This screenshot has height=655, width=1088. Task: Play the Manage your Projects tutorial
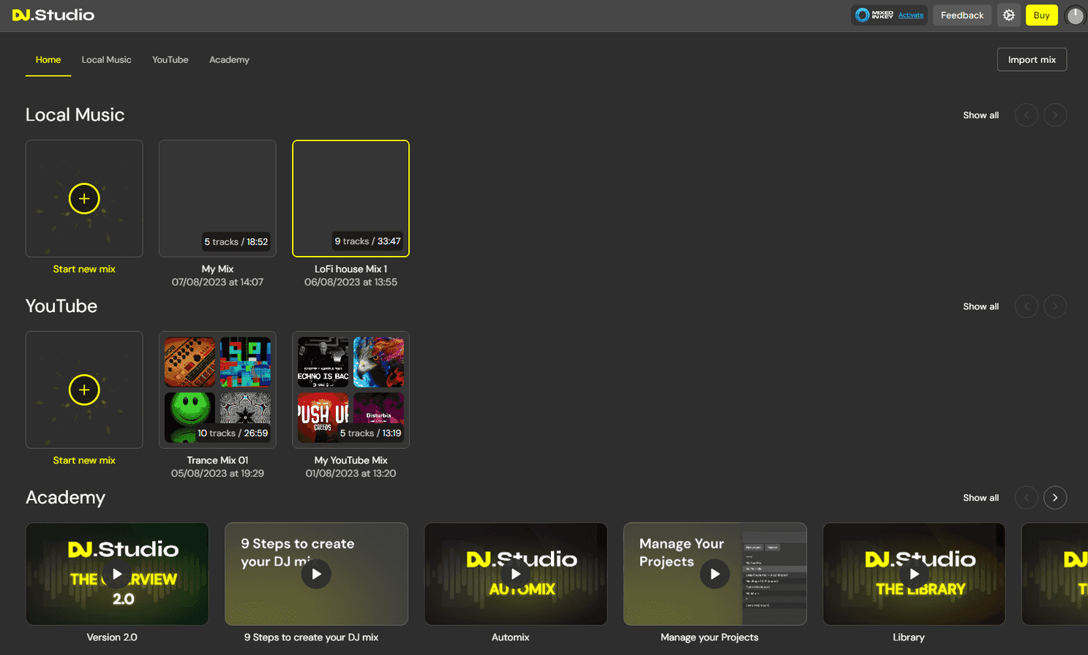[x=714, y=574]
